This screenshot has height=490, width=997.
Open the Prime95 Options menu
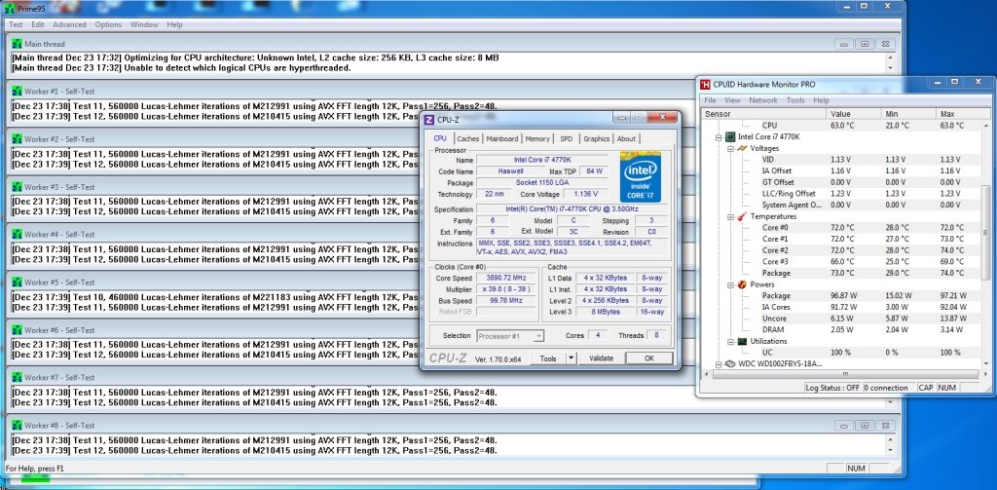108,24
